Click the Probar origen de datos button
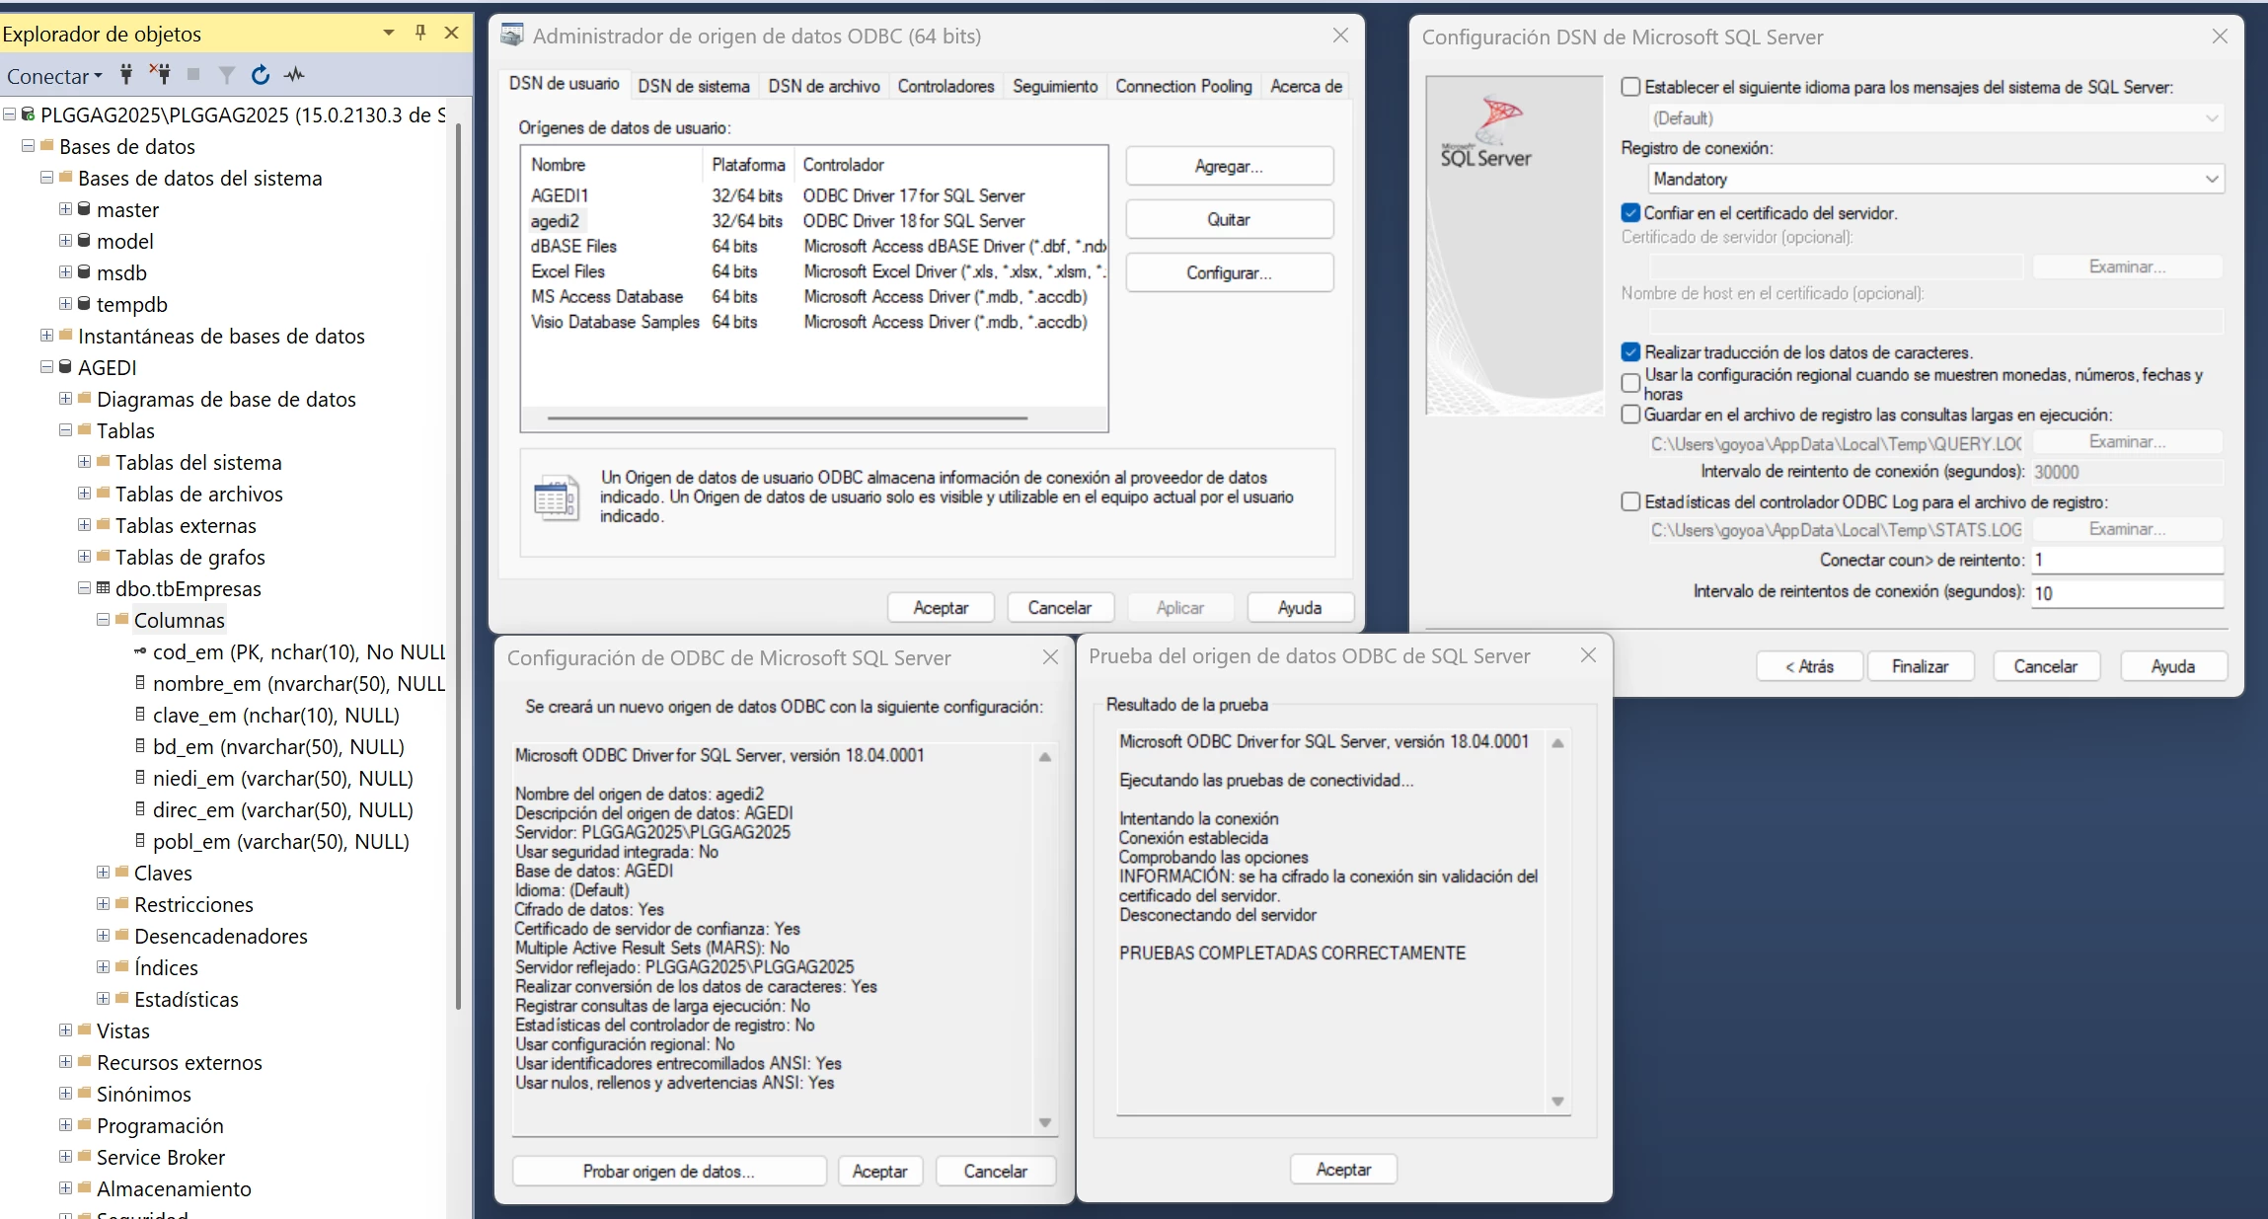 click(x=668, y=1171)
